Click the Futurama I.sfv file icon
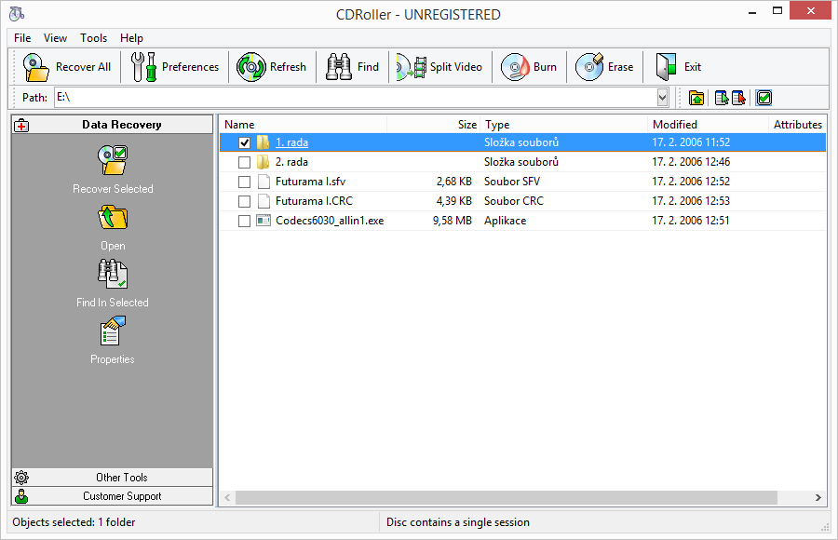Screen dimensions: 838x540 coord(264,182)
